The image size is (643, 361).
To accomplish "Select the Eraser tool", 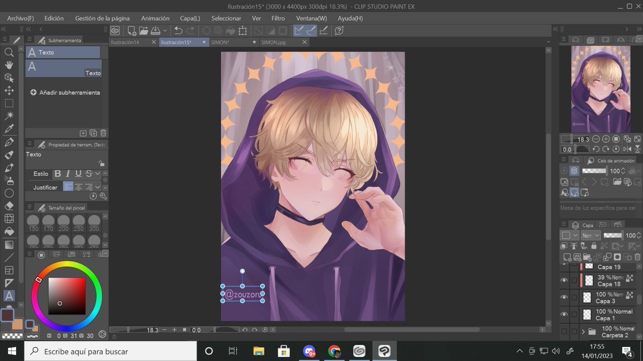I will point(9,206).
